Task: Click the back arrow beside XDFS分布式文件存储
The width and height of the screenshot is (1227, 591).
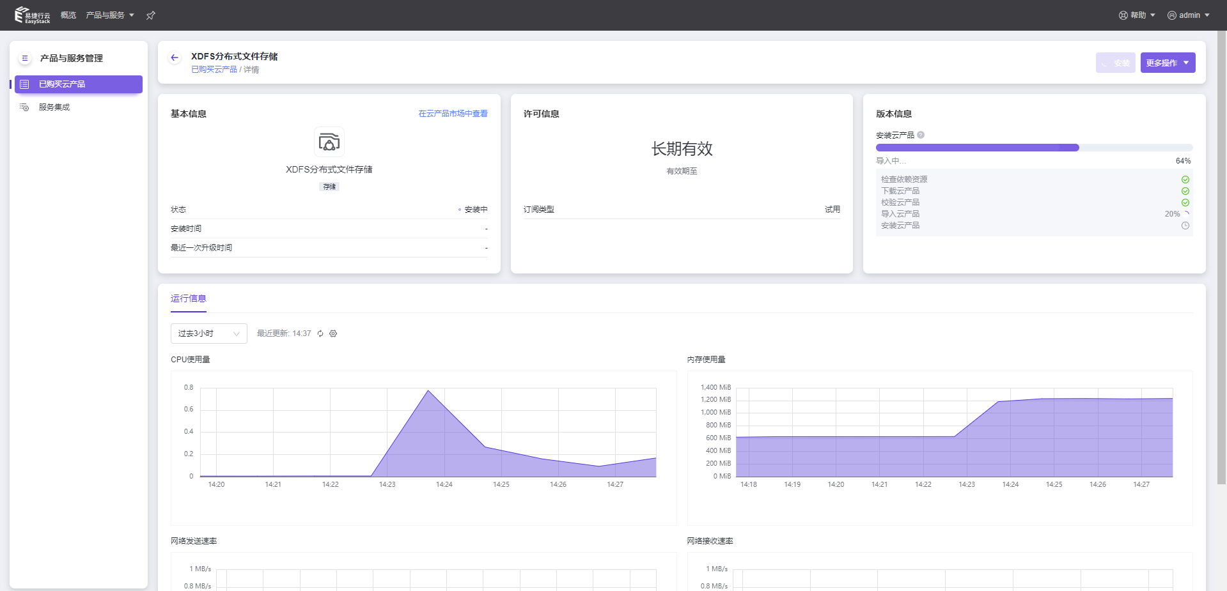Action: pyautogui.click(x=175, y=58)
